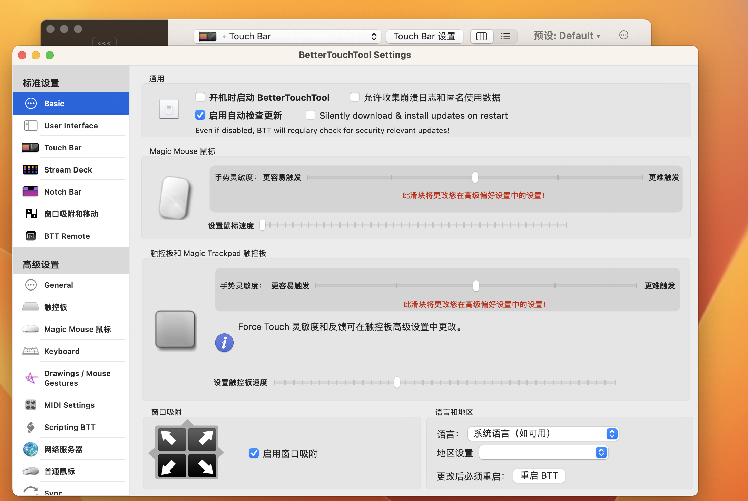Uncheck 启用自动检查更新 checkbox
The width and height of the screenshot is (748, 501).
pos(200,115)
